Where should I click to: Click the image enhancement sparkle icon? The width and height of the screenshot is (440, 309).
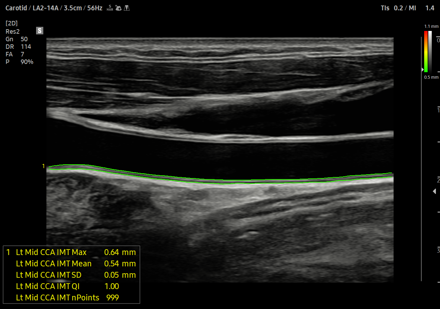[119, 8]
